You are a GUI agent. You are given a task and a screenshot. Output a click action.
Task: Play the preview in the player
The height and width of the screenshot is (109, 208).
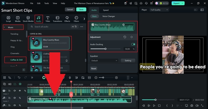coord(154,106)
